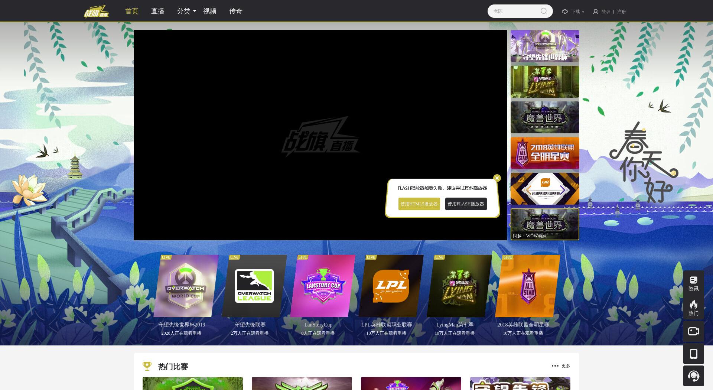Click the headset customer service icon

693,376
